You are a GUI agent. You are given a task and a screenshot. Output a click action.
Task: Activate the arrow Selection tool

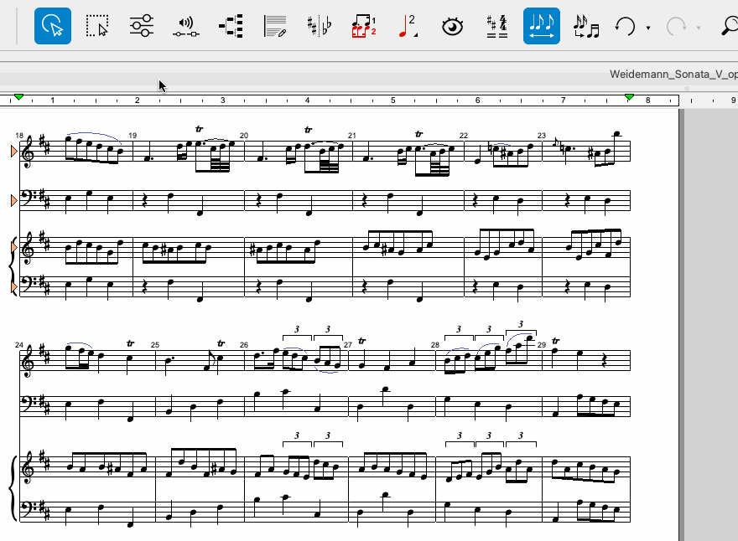(x=53, y=26)
